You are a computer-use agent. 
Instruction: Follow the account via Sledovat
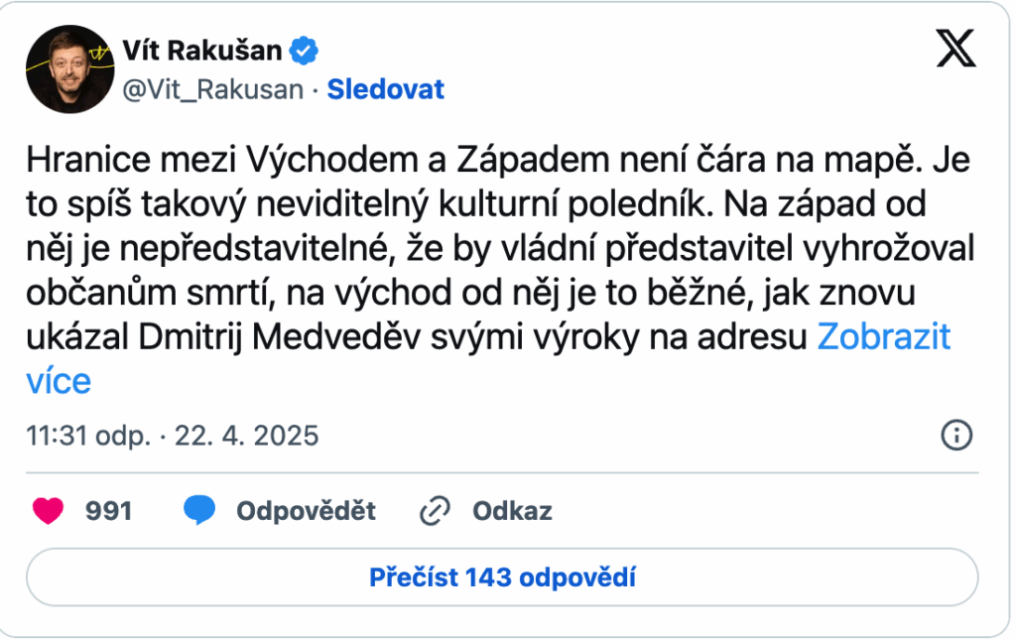click(x=386, y=89)
